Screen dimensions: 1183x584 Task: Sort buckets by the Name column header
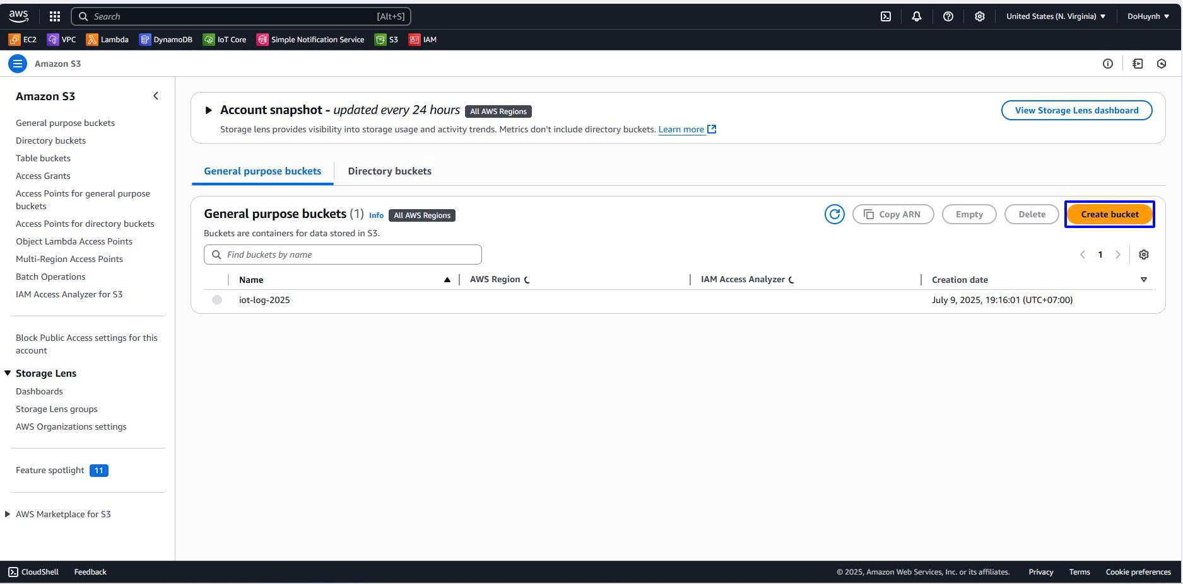pyautogui.click(x=251, y=280)
